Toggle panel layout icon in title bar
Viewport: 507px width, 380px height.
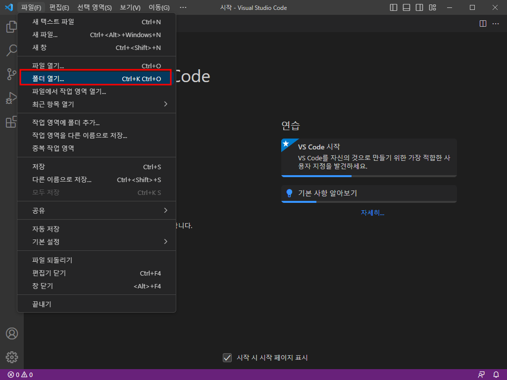coord(406,7)
